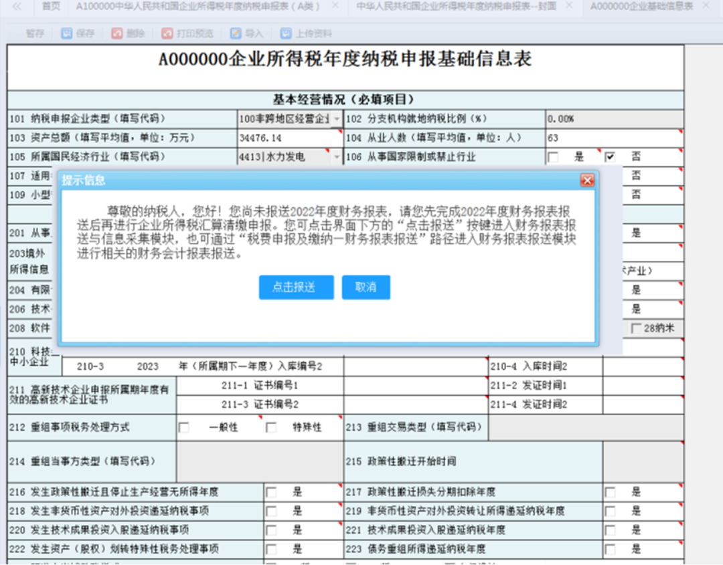
Task: Click the 保存 save icon in toolbar
Action: pos(67,33)
